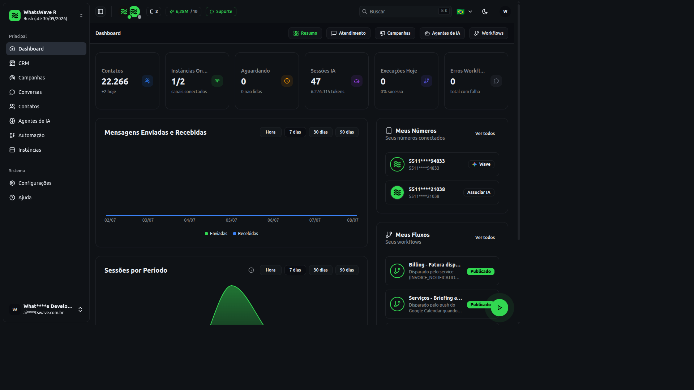Image resolution: width=694 pixels, height=390 pixels.
Task: Select Hora range for Sessões por Período
Action: click(271, 270)
